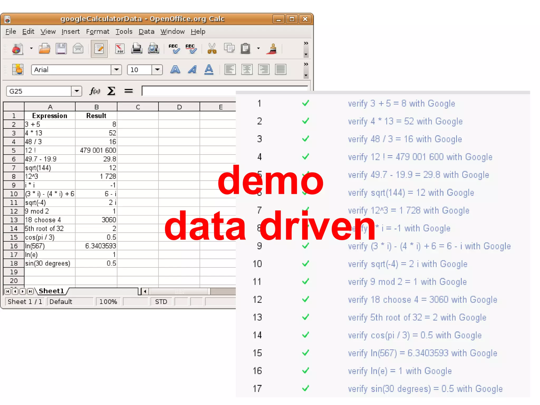The height and width of the screenshot is (405, 540).
Task: Click cell containing '18 choose 4'
Action: pyautogui.click(x=50, y=220)
